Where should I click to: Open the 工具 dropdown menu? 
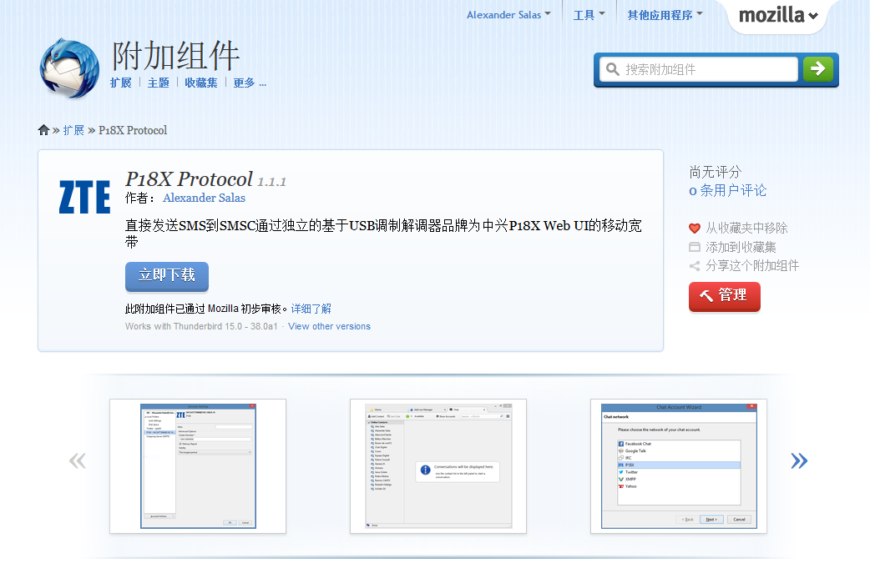589,15
